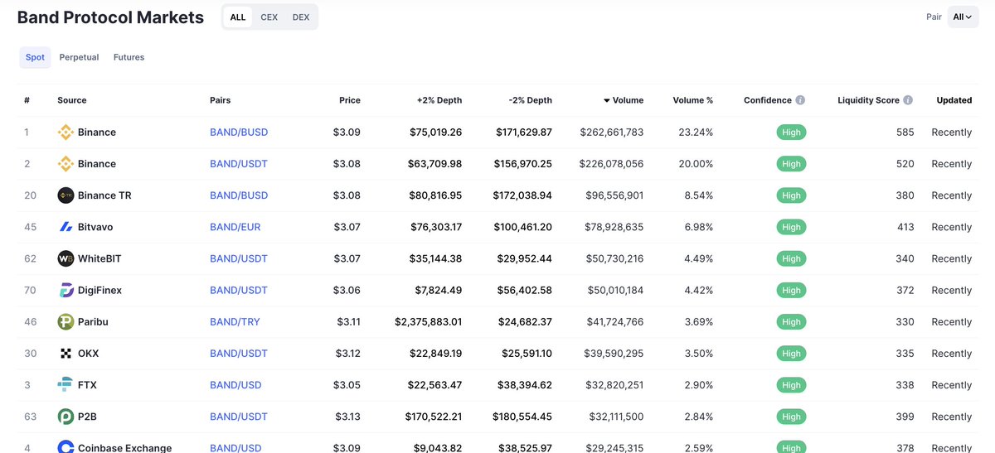Click the High badge in Bitvavo row
This screenshot has height=453, width=995.
click(791, 227)
